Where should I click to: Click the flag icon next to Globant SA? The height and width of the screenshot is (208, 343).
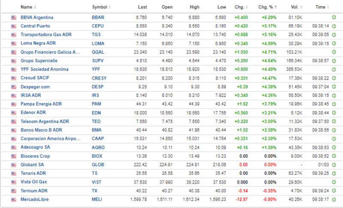(14, 165)
